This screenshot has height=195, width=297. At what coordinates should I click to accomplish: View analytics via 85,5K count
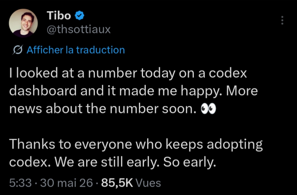(x=117, y=183)
